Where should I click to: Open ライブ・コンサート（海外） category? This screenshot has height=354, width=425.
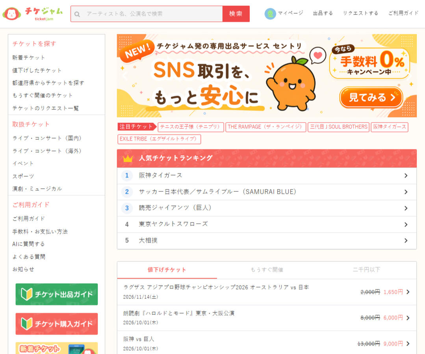click(x=47, y=151)
